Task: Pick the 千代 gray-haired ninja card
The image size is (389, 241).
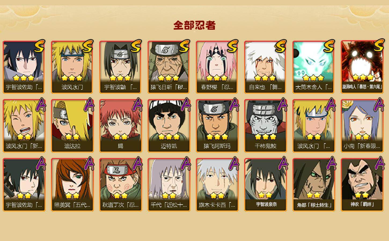Action: pos(169,185)
